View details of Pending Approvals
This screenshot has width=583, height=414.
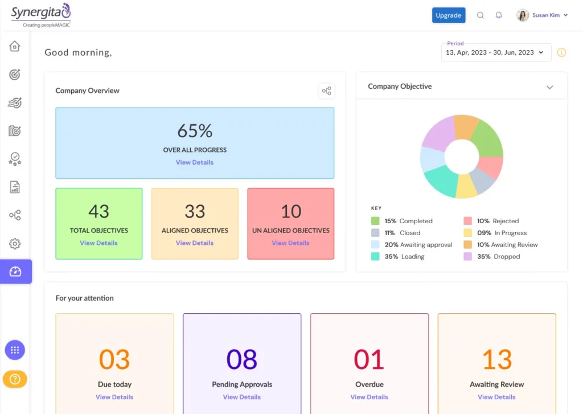tap(241, 397)
